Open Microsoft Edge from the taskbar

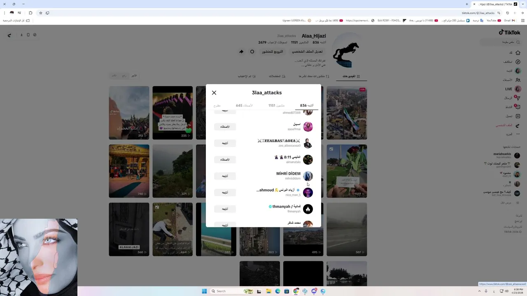click(x=277, y=291)
